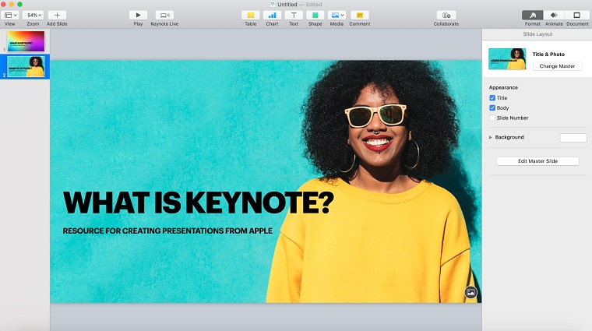Open the View options dropdown
Image resolution: width=592 pixels, height=331 pixels.
tap(10, 15)
